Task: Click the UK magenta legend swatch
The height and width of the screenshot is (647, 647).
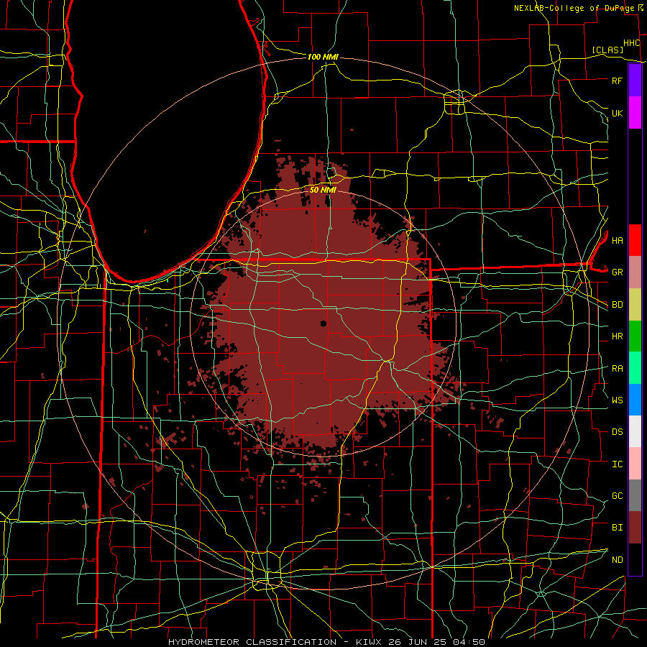Action: click(635, 113)
